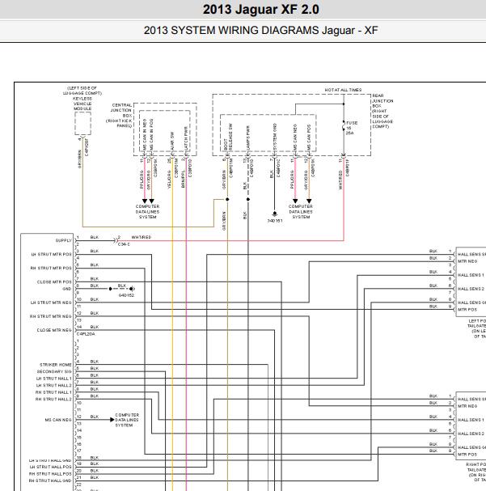The width and height of the screenshot is (486, 491).
Task: Select the REAR JUNCTION BOX label
Action: (x=382, y=111)
